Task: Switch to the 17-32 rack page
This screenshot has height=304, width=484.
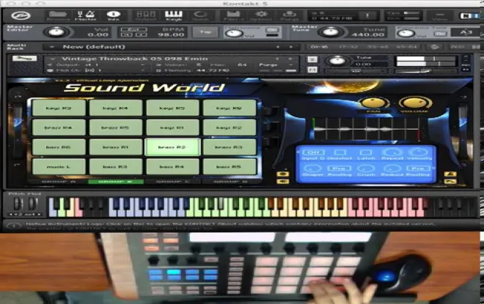Action: click(348, 47)
